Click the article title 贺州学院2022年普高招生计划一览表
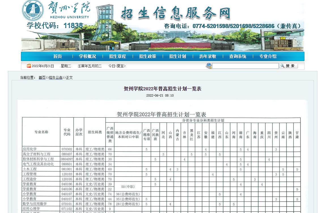The image size is (326, 213). pos(163,89)
